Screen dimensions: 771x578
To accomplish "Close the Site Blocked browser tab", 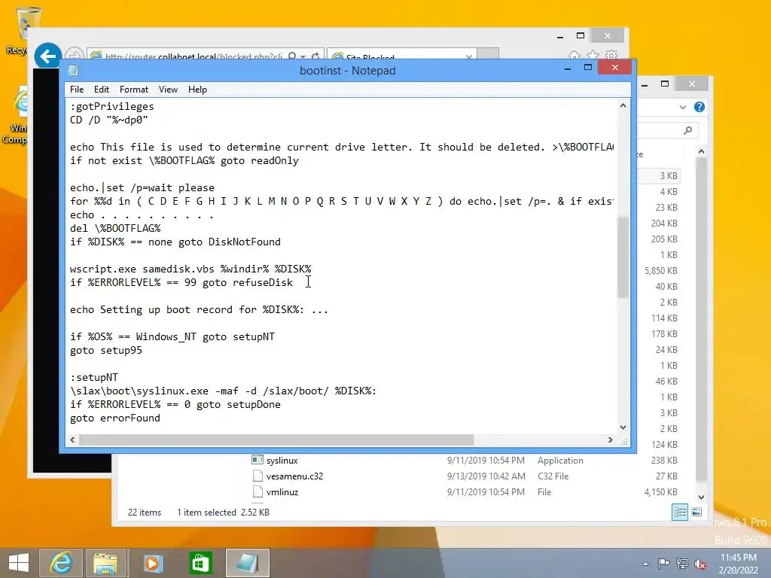I will tap(468, 57).
